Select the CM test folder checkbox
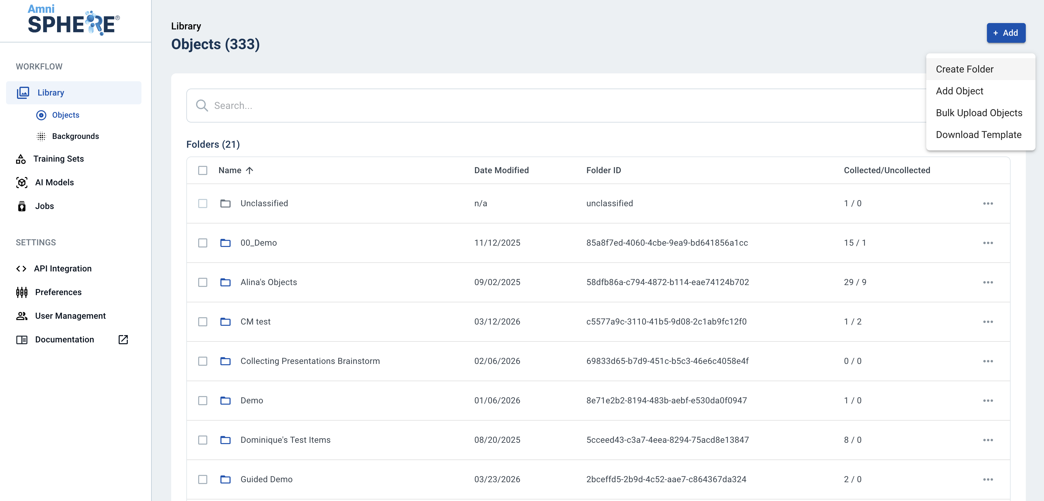The width and height of the screenshot is (1044, 501). click(x=203, y=321)
